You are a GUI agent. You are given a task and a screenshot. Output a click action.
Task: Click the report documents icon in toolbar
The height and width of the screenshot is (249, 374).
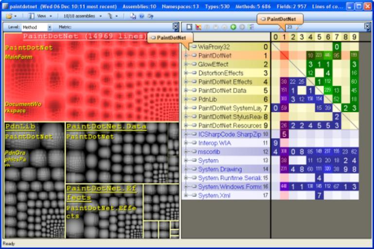tap(133, 16)
